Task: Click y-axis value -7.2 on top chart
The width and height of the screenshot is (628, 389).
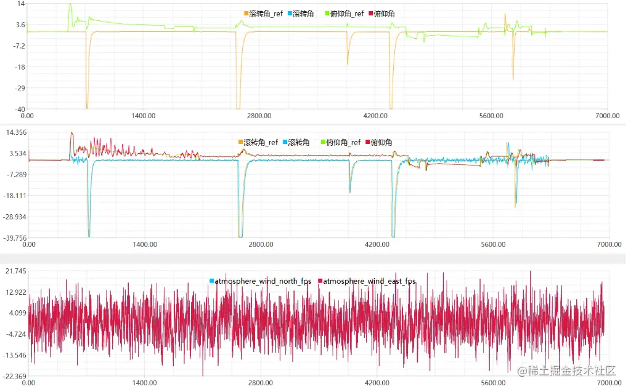Action: coord(19,46)
